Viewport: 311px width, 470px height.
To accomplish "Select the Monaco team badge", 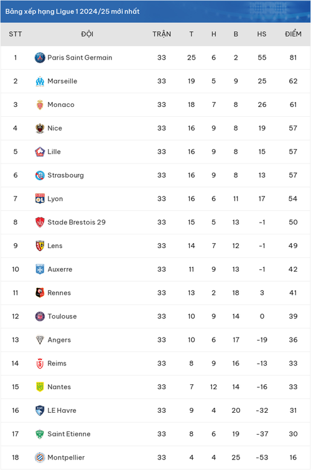I will point(40,104).
